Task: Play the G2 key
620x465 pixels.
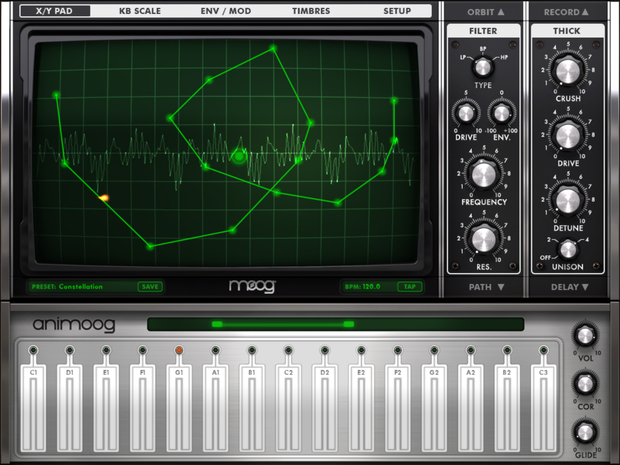Action: (x=434, y=408)
